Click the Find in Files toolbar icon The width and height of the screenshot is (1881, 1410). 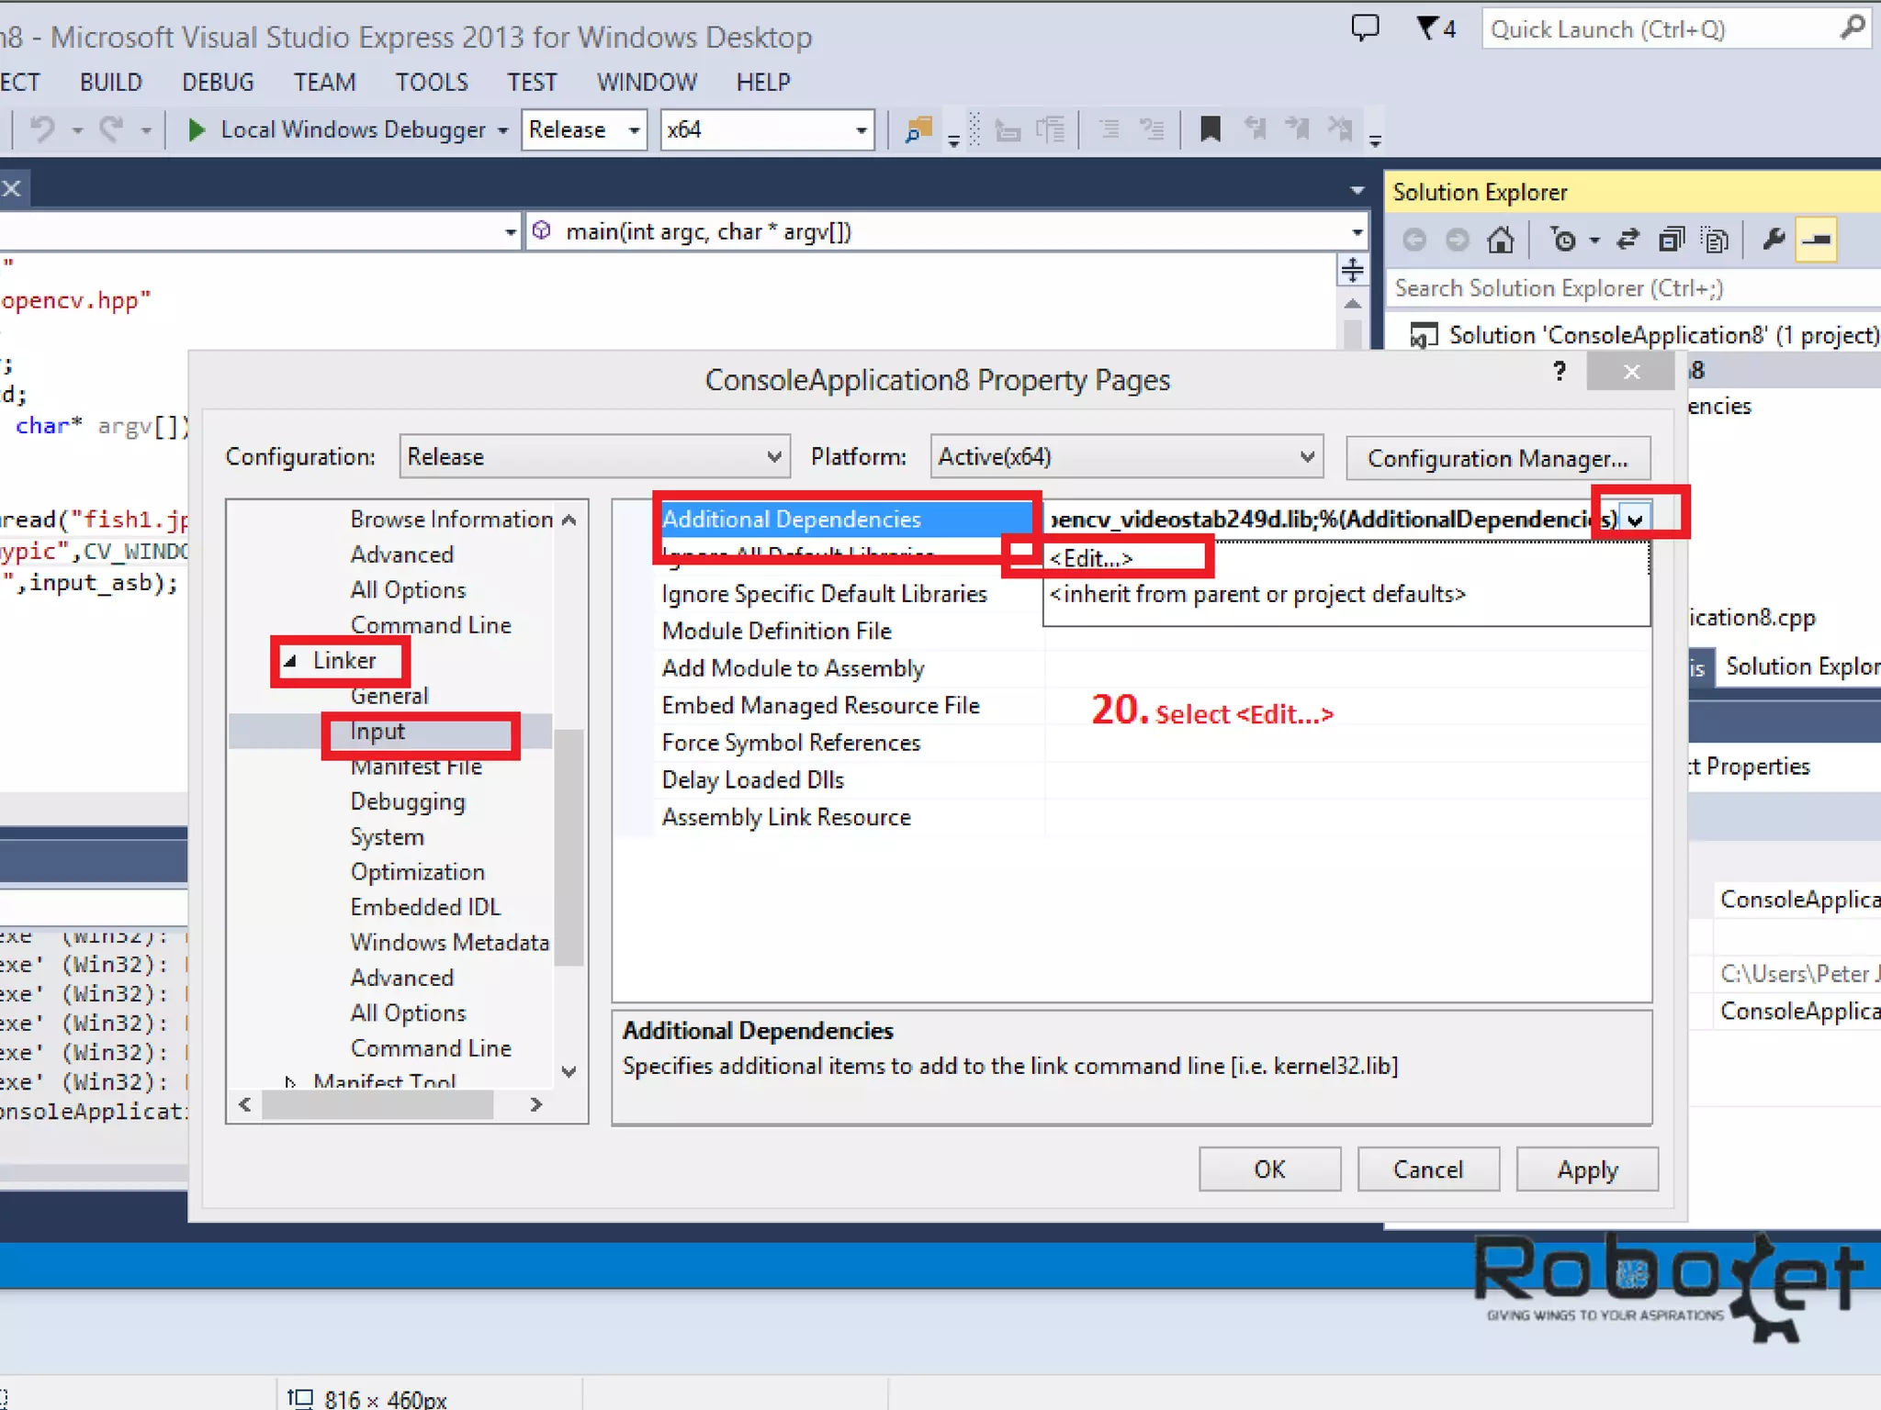coord(918,129)
